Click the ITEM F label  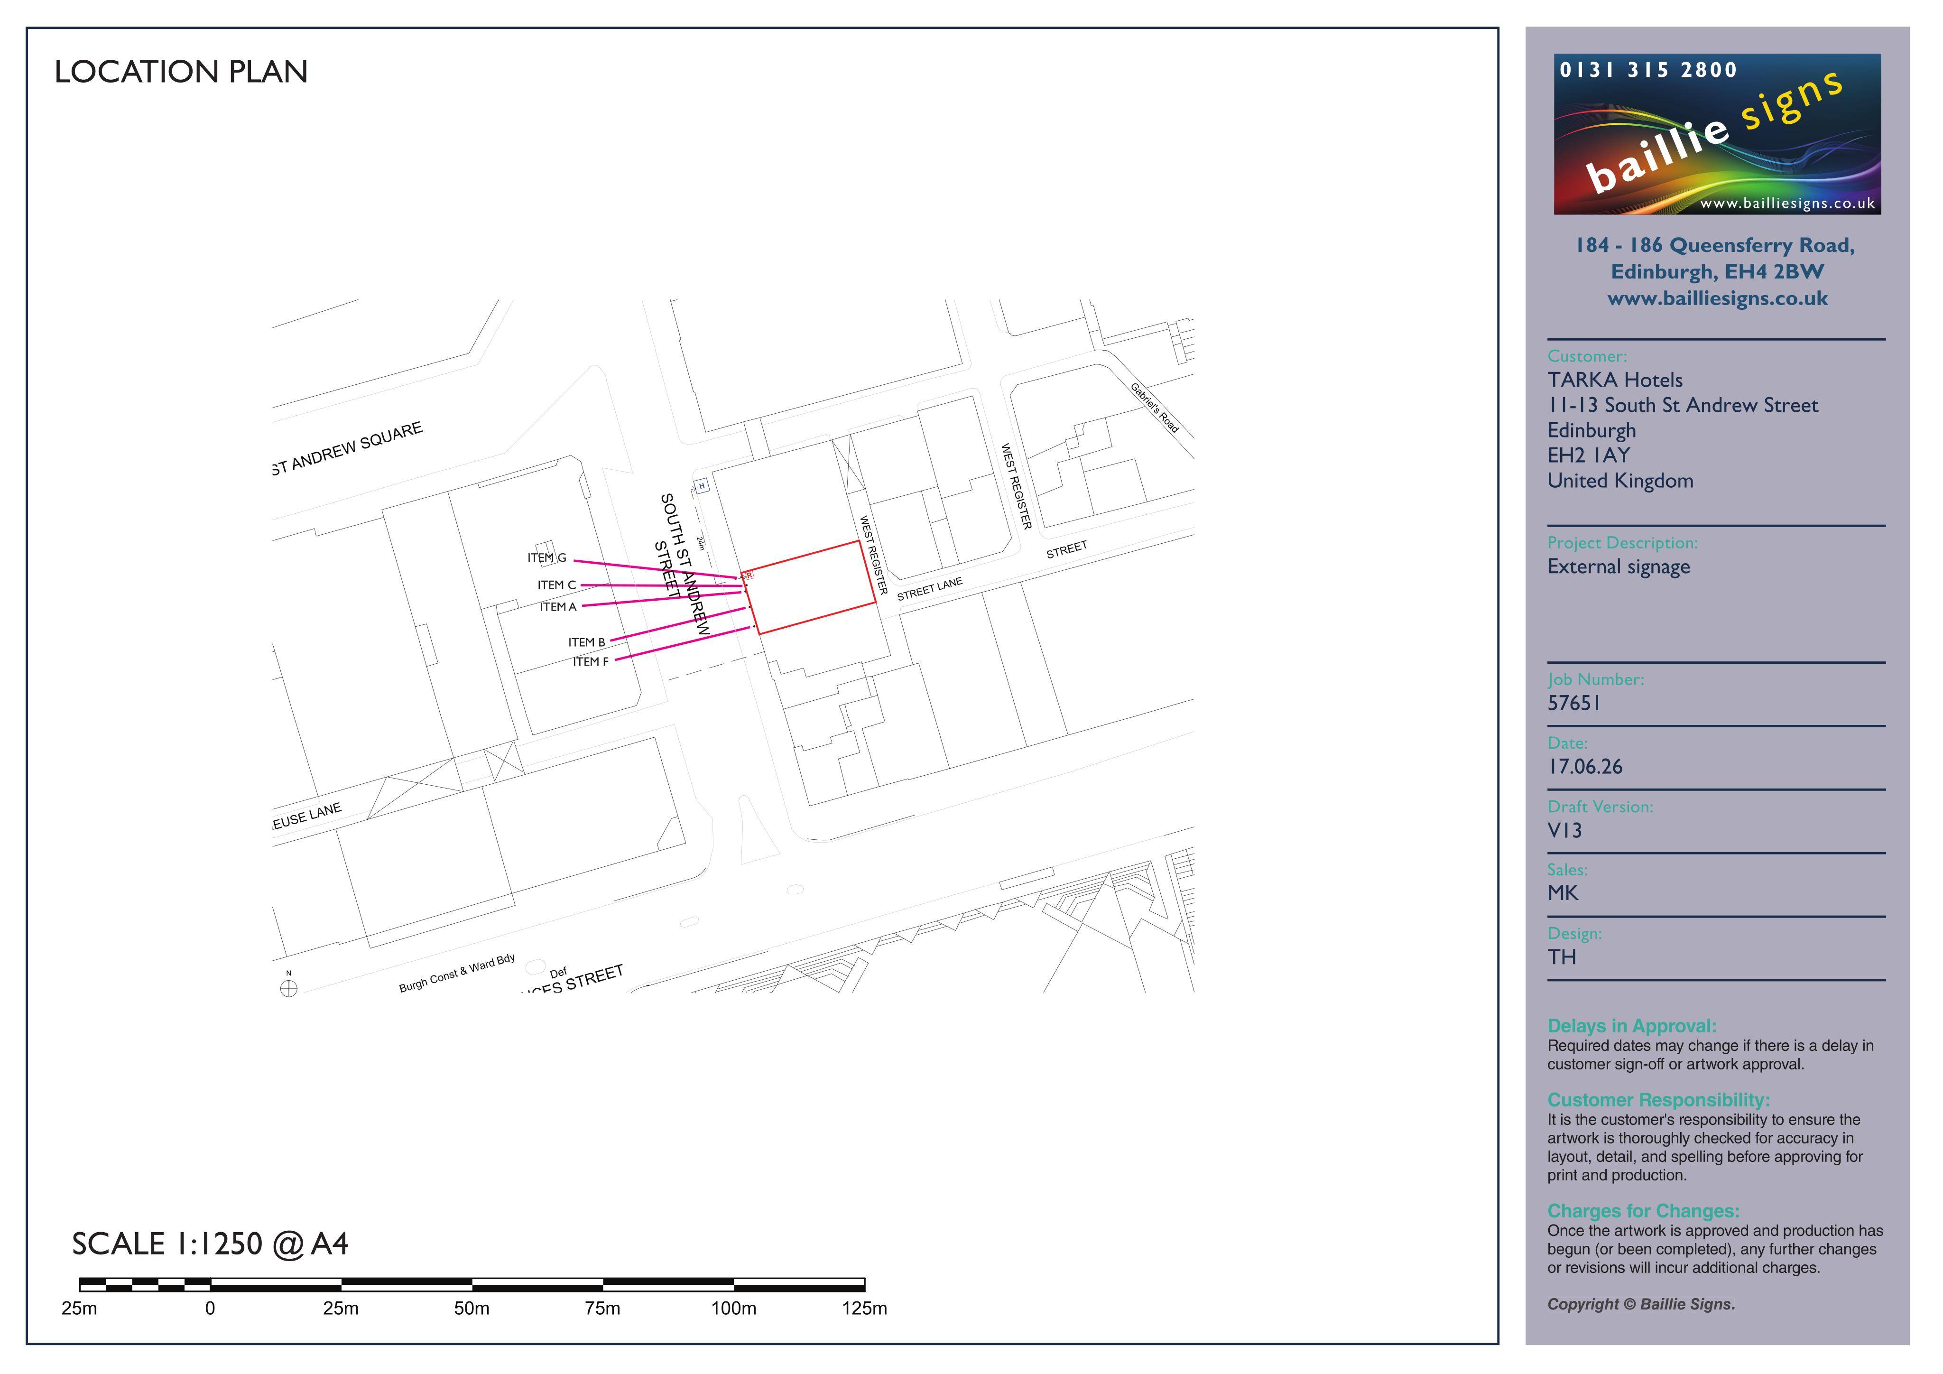click(590, 662)
